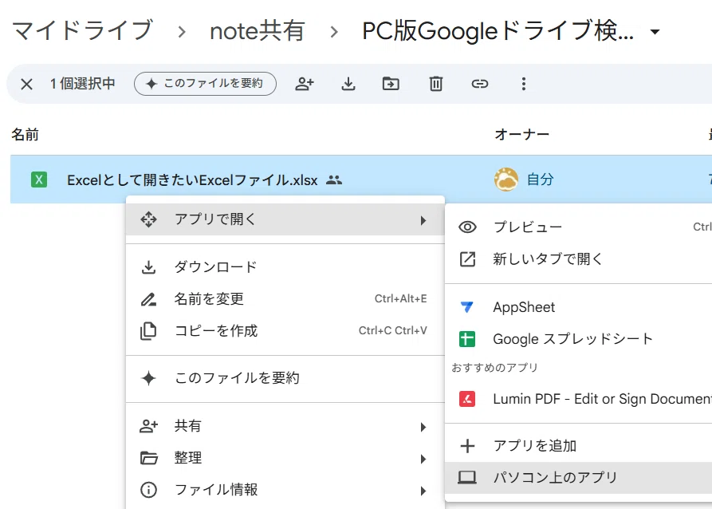Viewport: 712px width, 509px height.
Task: Open the three-dot more actions menu
Action: (x=524, y=84)
